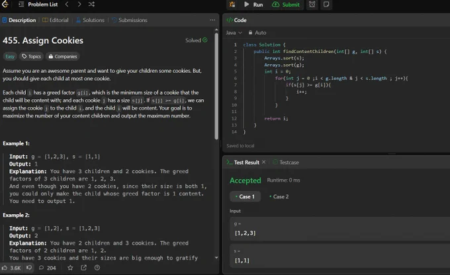This screenshot has height=275, width=450.
Task: Go to previous problem arrow
Action: 67,5
